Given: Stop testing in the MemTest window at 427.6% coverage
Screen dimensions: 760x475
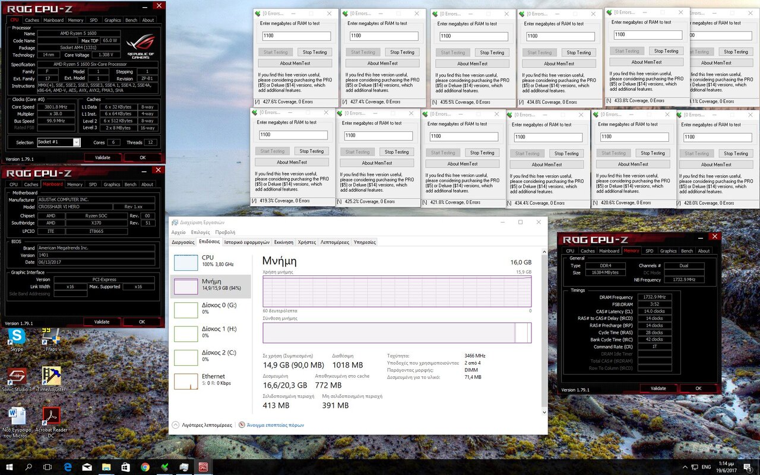Looking at the screenshot, I should click(315, 52).
